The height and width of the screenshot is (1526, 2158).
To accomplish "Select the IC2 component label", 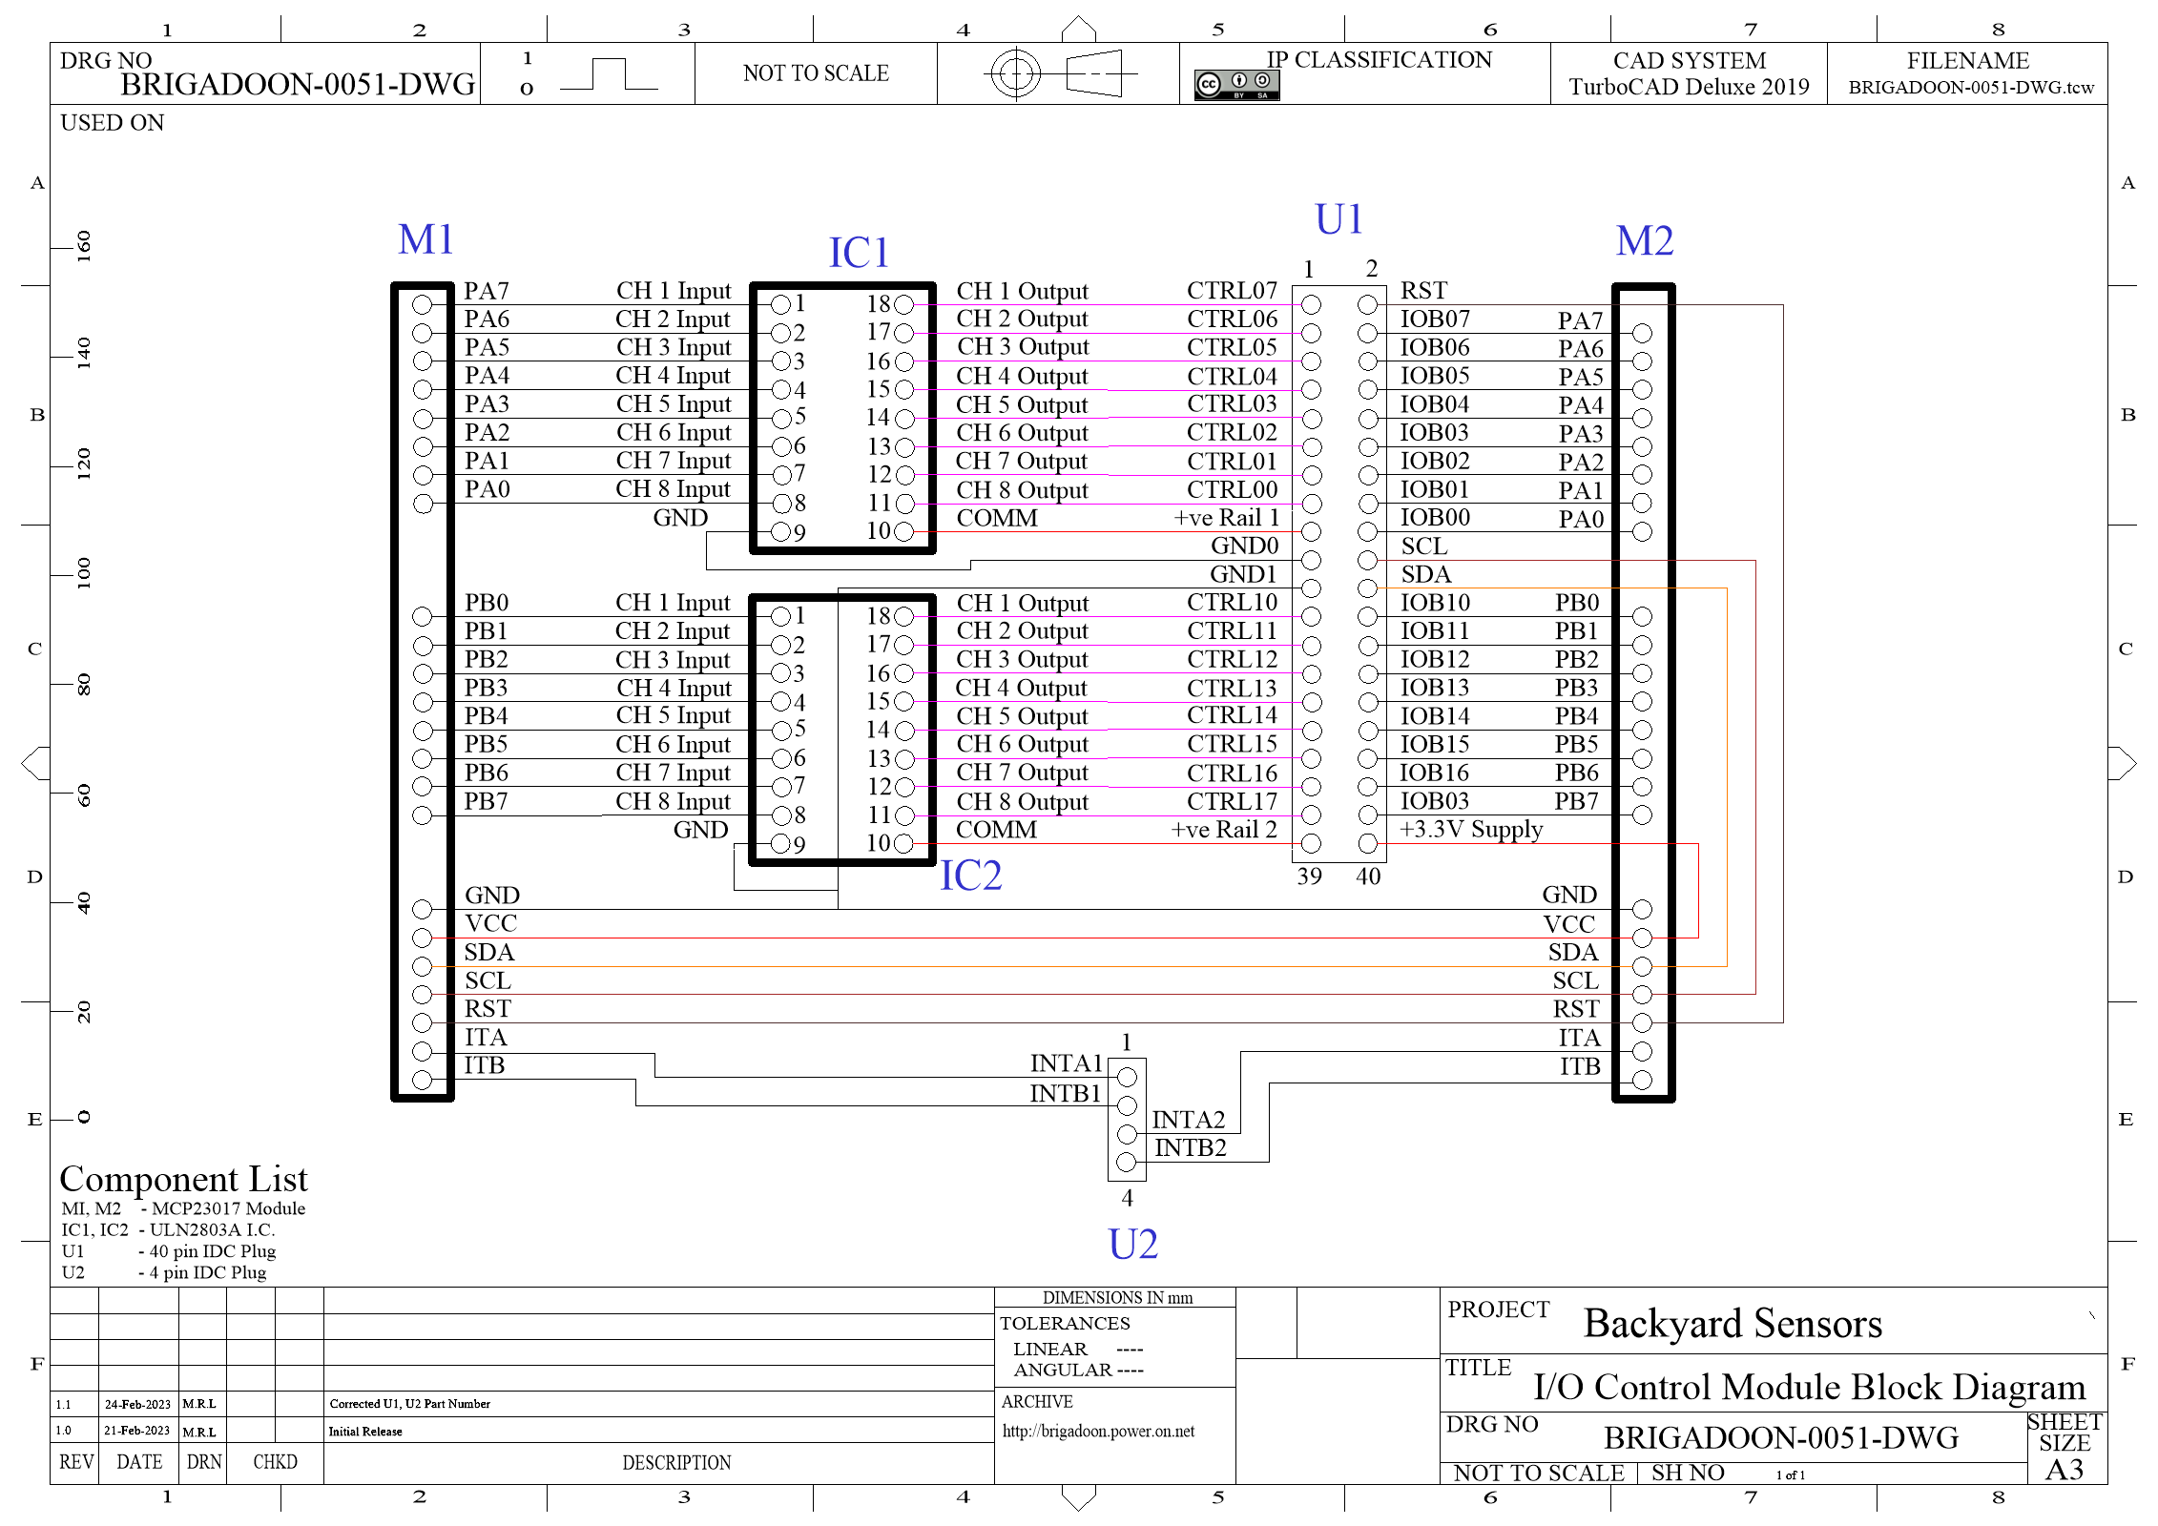I will click(x=970, y=876).
